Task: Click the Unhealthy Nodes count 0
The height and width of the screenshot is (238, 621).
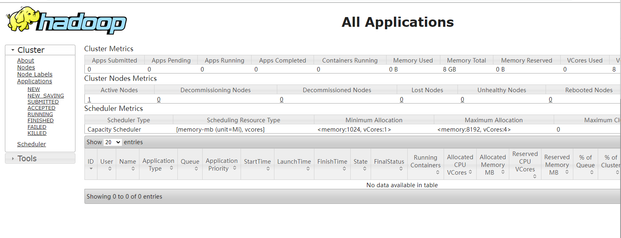Action: click(x=462, y=100)
